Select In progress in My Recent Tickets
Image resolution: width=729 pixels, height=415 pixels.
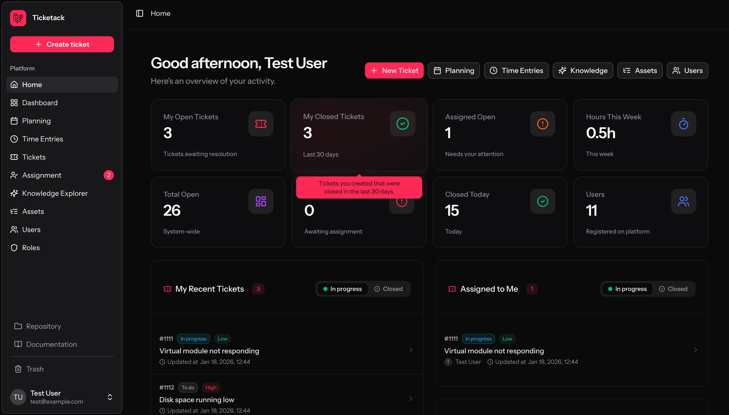tap(343, 289)
